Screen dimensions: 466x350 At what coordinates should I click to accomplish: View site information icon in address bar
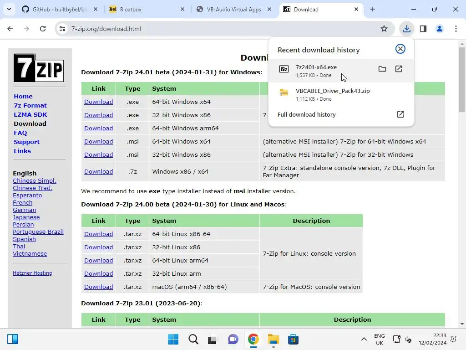62,29
